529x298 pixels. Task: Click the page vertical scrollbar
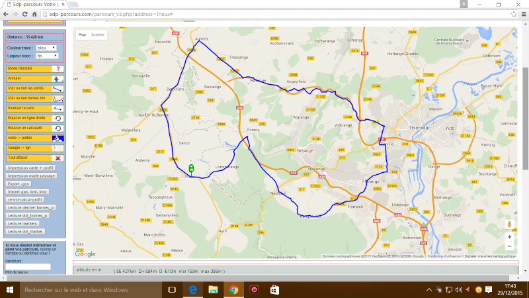[526, 119]
